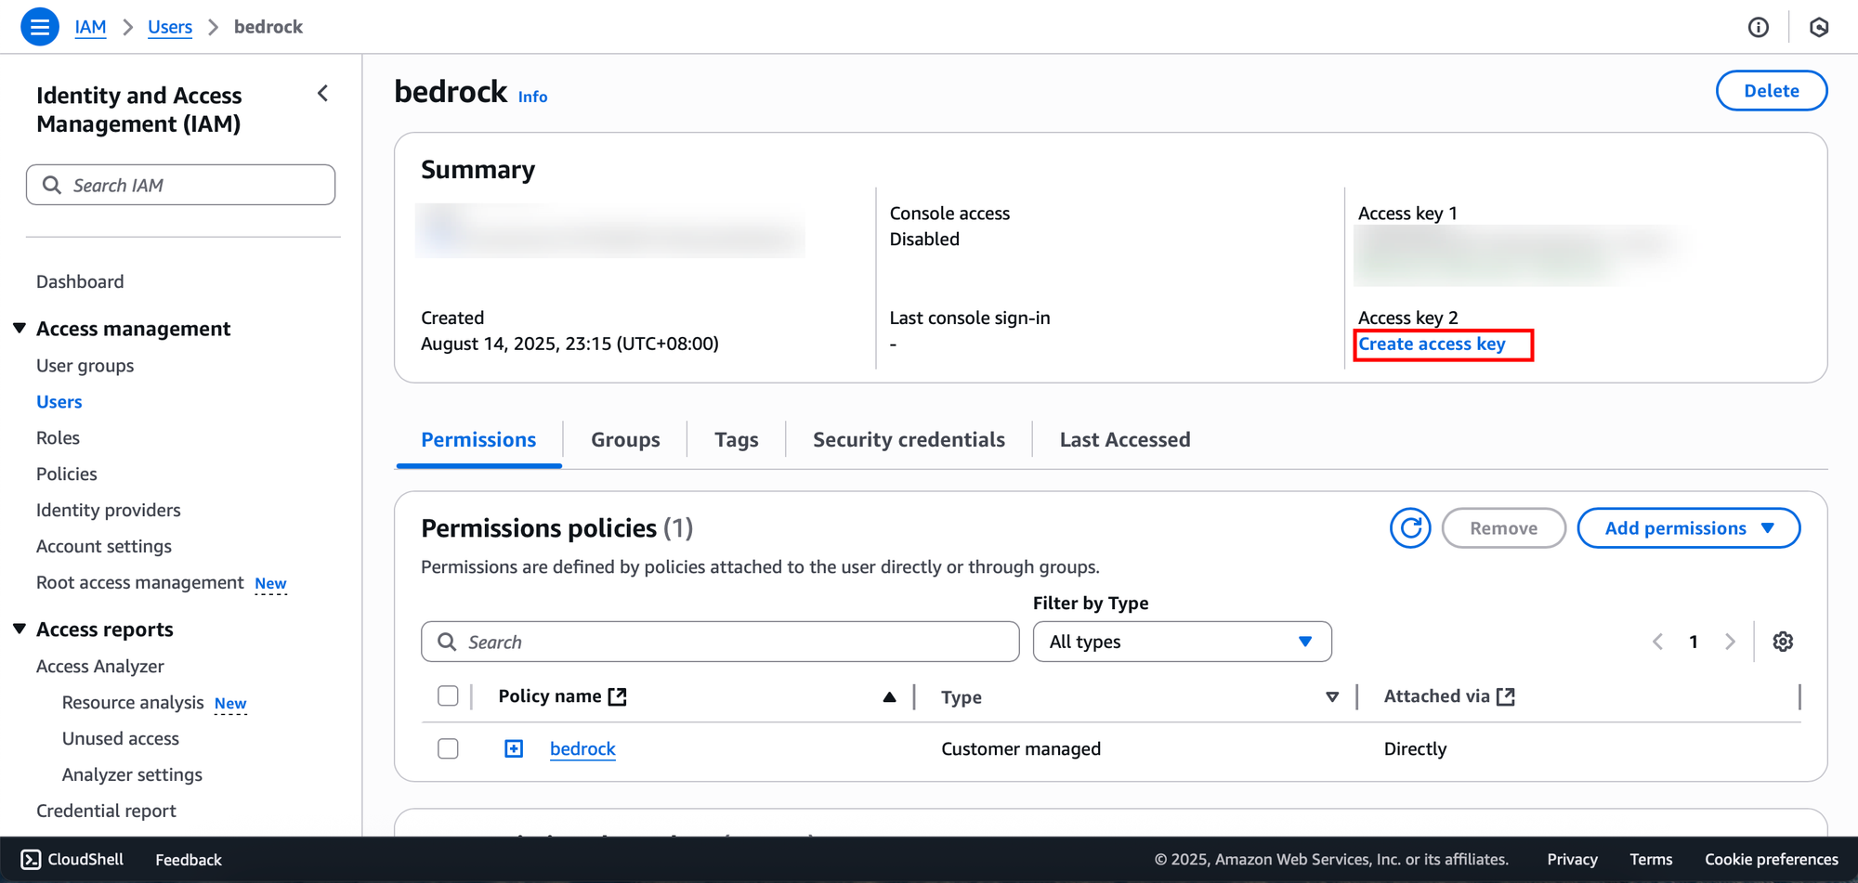Click the Remove policy button
The image size is (1858, 883).
pyautogui.click(x=1503, y=528)
